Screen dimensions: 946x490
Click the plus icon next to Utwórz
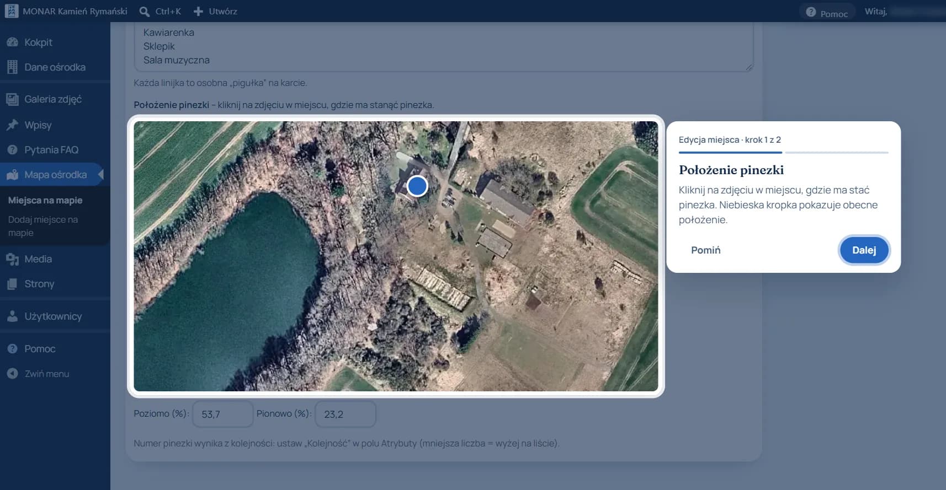point(199,11)
